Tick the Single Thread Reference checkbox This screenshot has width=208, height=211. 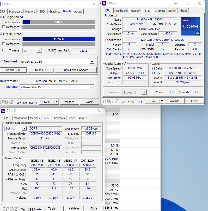pyautogui.click(x=4, y=27)
